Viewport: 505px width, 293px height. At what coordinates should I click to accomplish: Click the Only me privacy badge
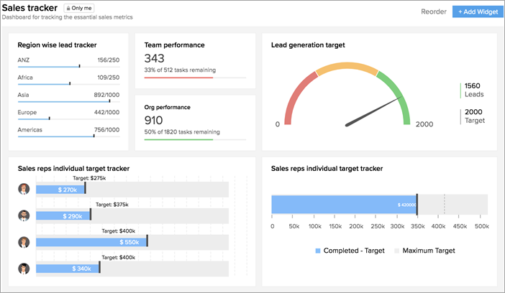coord(79,8)
